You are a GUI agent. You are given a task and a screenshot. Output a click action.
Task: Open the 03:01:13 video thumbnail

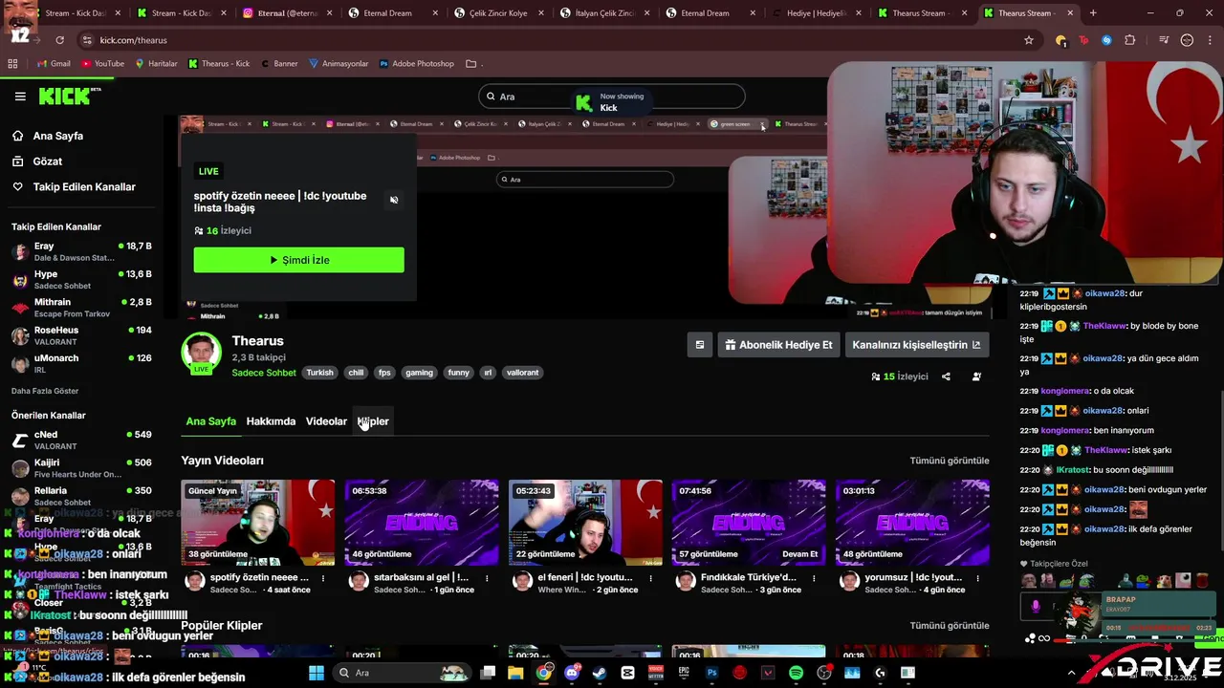[912, 523]
